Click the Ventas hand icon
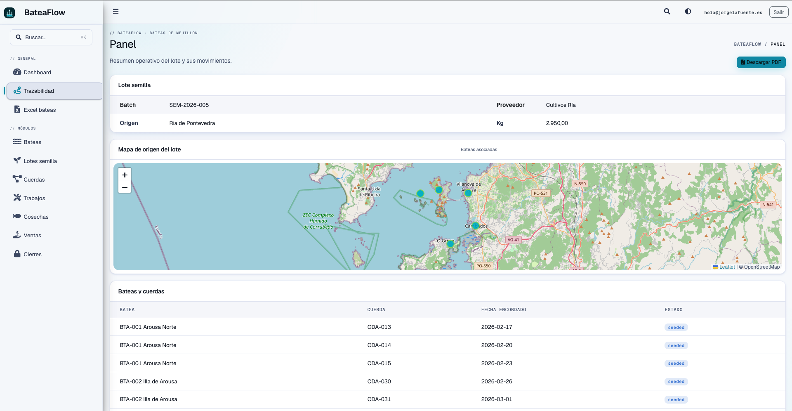The width and height of the screenshot is (792, 411). pyautogui.click(x=17, y=235)
